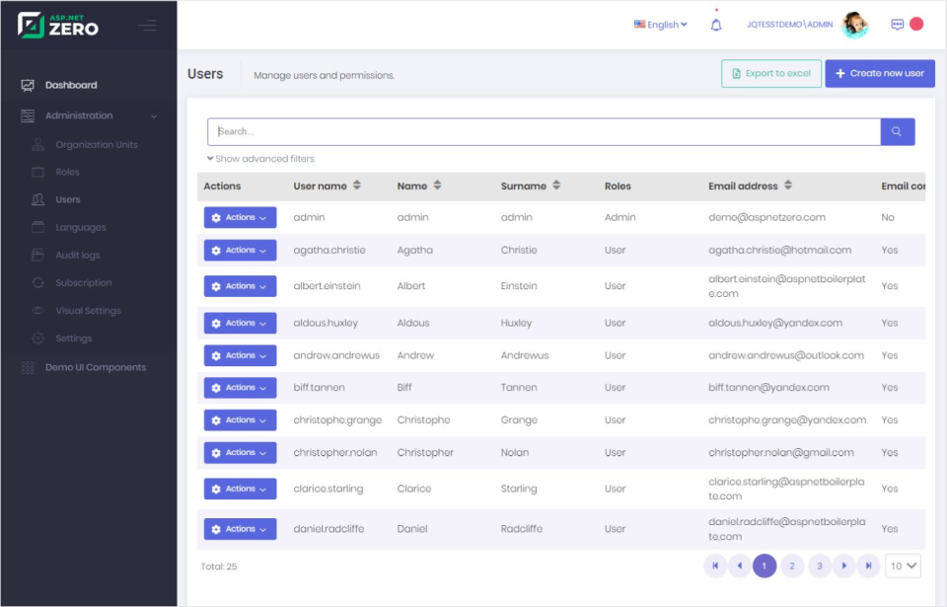947x607 pixels.
Task: Open the Actions dropdown for agatha.christie
Action: pos(240,250)
